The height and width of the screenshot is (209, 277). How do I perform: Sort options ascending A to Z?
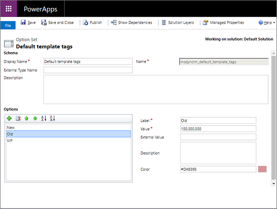(x=43, y=118)
